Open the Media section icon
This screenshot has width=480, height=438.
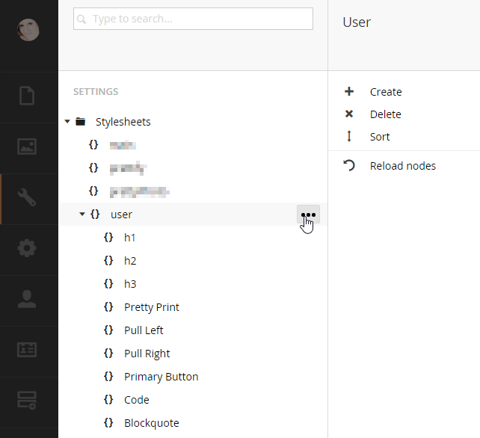[28, 147]
